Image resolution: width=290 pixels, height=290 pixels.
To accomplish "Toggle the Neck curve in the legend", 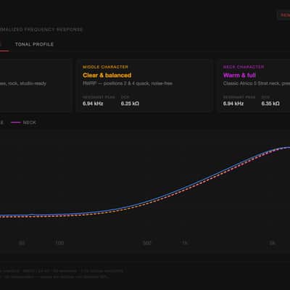I will [x=23, y=123].
